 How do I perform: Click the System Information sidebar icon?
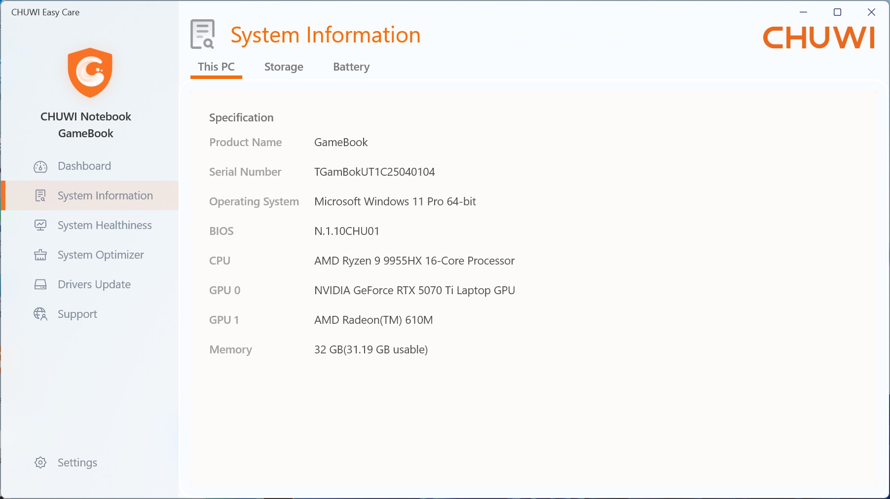pos(40,196)
